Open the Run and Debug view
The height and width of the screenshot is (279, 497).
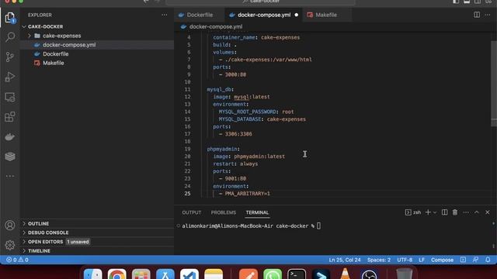tap(10, 77)
